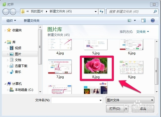Click the 打开(O) button
Screen dimensions: 161x117
(115, 109)
